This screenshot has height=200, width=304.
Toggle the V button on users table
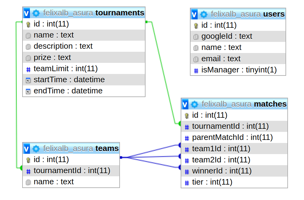(x=194, y=14)
